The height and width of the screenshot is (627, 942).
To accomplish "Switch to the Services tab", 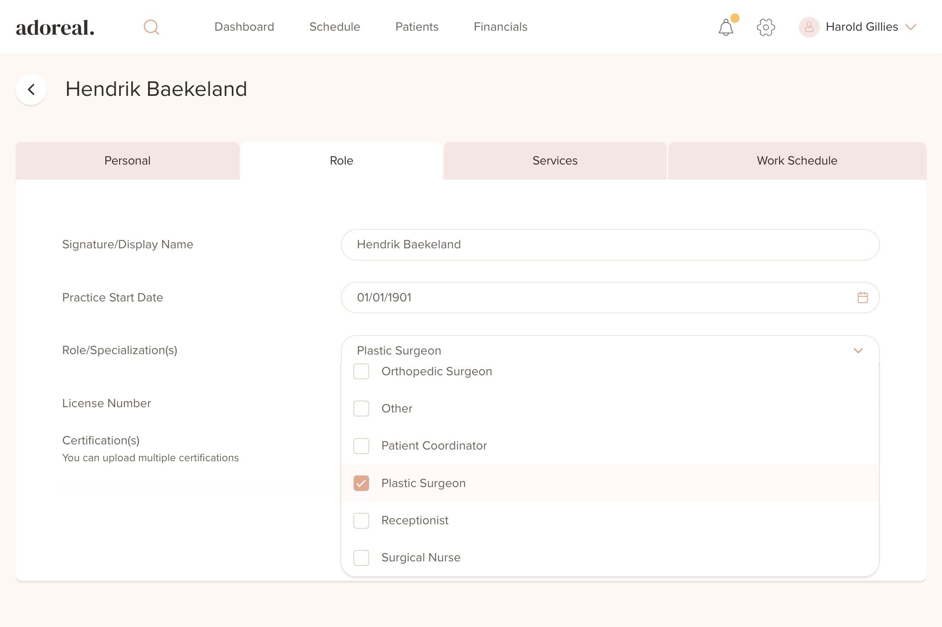I will click(x=555, y=161).
